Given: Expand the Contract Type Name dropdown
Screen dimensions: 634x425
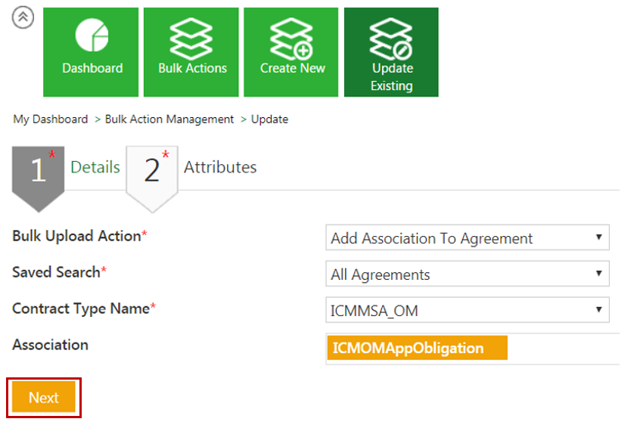Looking at the screenshot, I should click(467, 310).
